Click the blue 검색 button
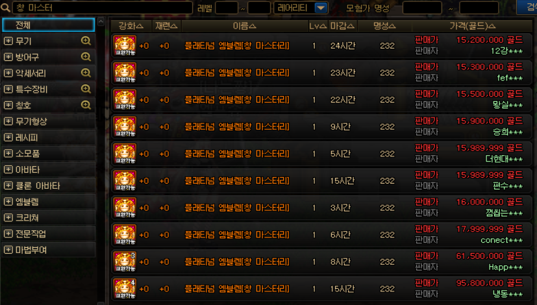The width and height of the screenshot is (537, 305). point(527,7)
